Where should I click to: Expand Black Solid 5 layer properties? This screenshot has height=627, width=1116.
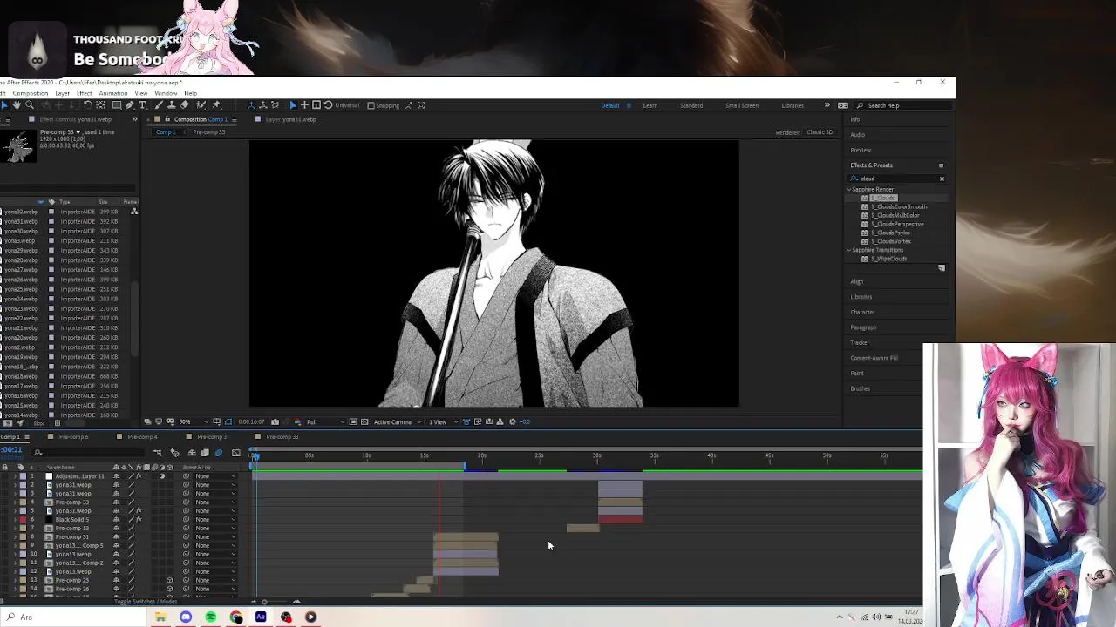pyautogui.click(x=15, y=519)
